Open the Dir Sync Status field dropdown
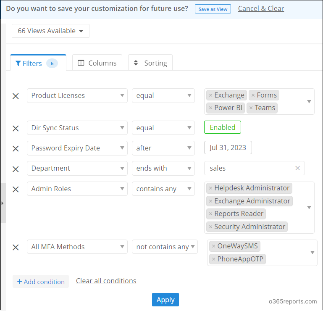Image resolution: width=323 pixels, height=311 pixels. pos(77,128)
